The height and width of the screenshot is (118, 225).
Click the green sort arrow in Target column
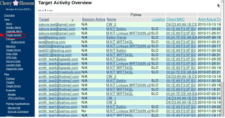(x=72, y=21)
